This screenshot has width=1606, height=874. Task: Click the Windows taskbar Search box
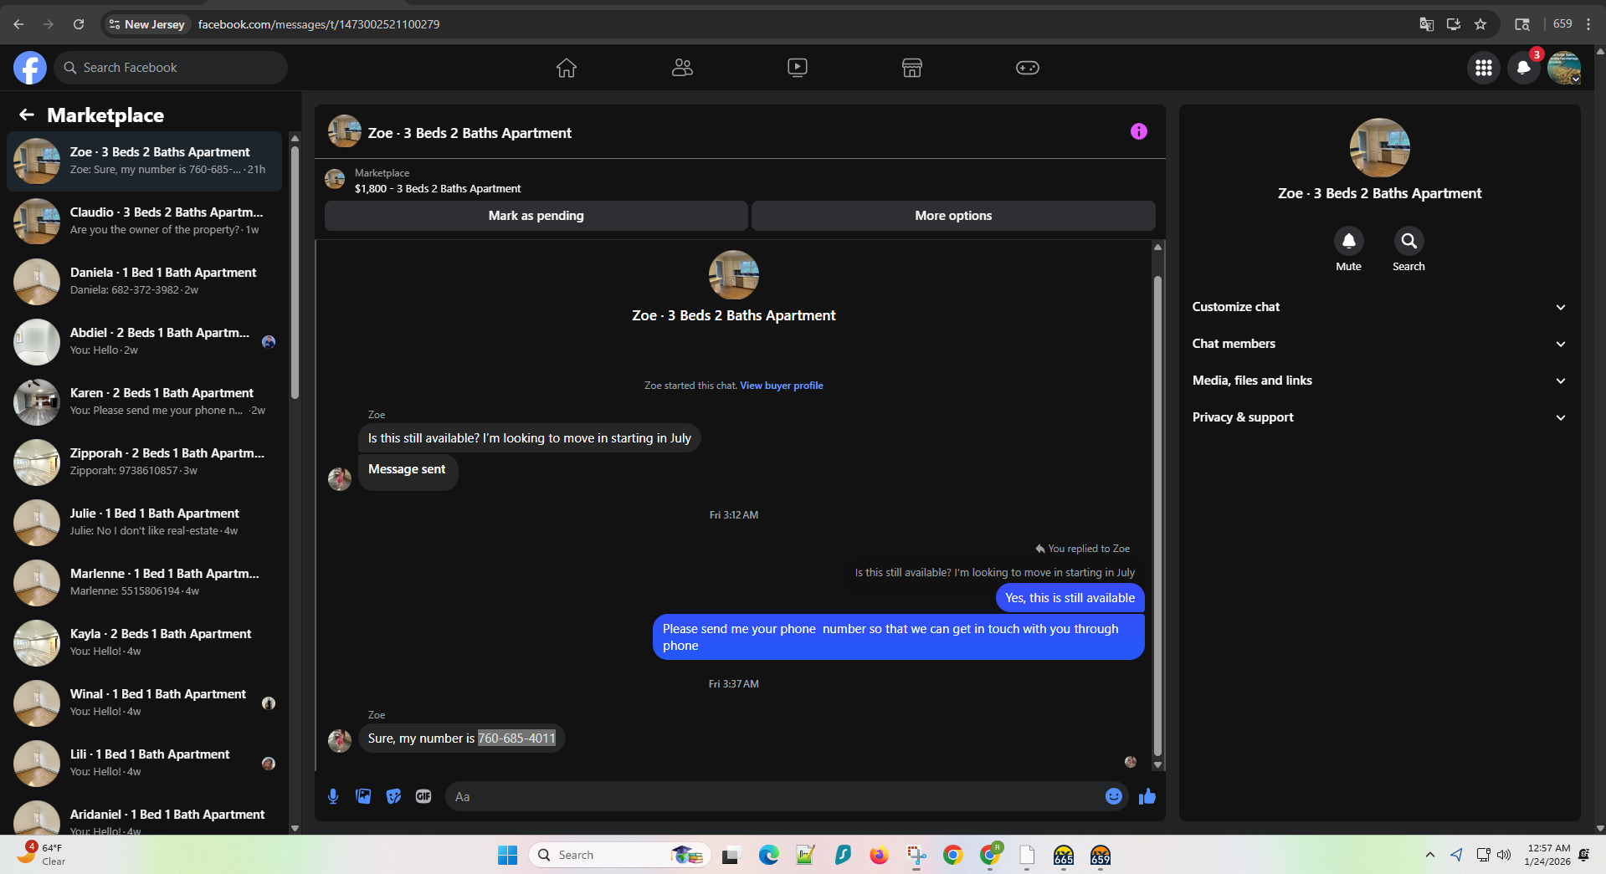tap(619, 855)
